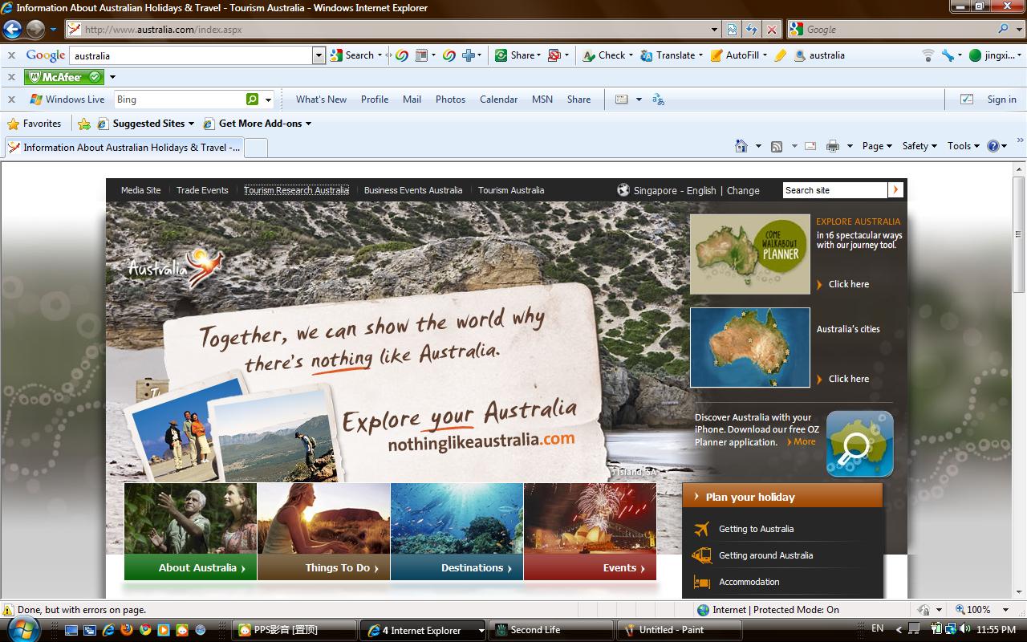The width and height of the screenshot is (1027, 642).
Task: Open the Safety menu dropdown
Action: click(919, 146)
